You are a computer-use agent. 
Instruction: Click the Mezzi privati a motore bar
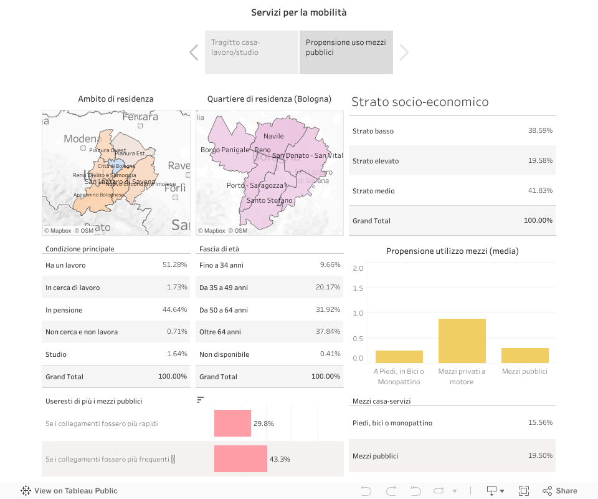point(462,341)
